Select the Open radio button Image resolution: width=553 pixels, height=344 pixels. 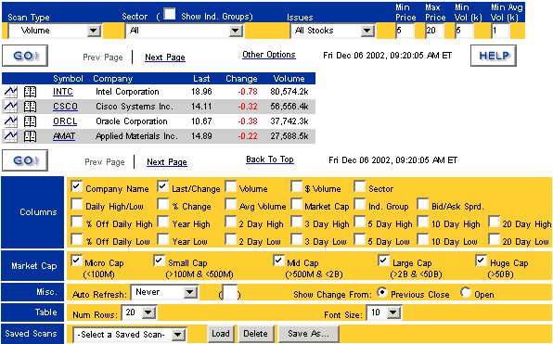[466, 293]
